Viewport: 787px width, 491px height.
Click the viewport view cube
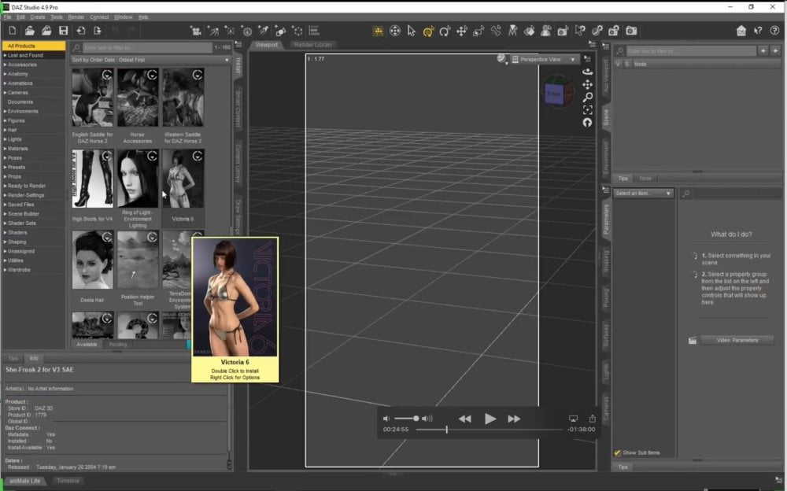click(x=556, y=94)
